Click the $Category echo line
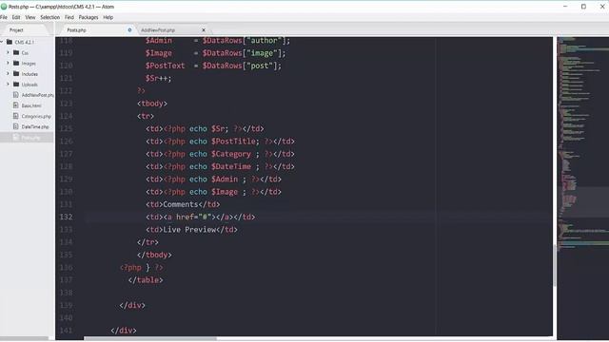Viewport: 609px width, 342px height. 220,154
